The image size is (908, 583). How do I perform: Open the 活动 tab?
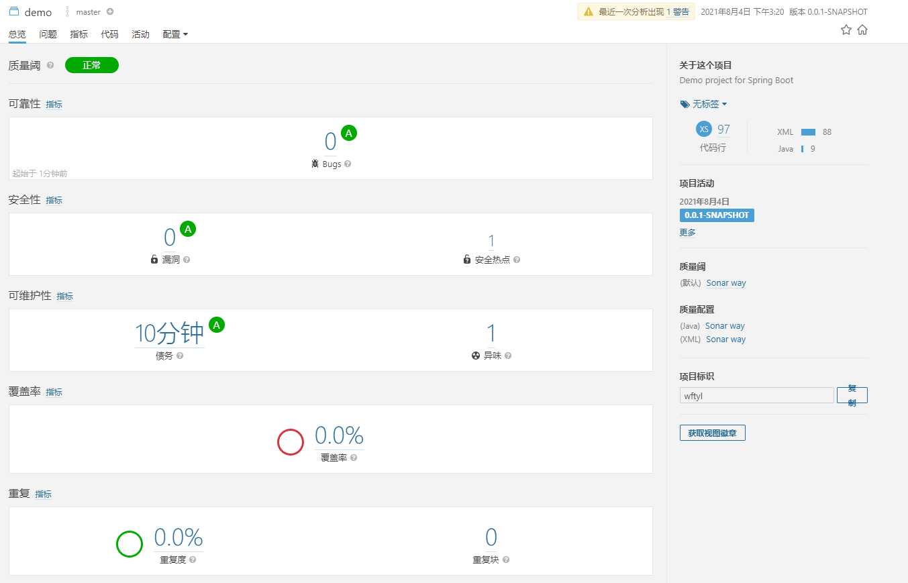point(140,34)
